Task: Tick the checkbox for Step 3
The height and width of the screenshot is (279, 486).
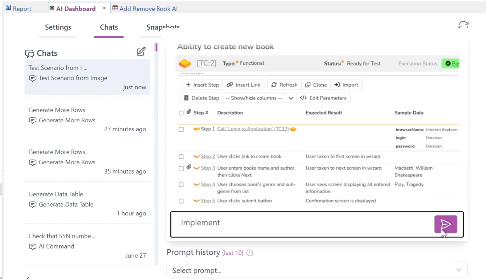Action: 181,169
